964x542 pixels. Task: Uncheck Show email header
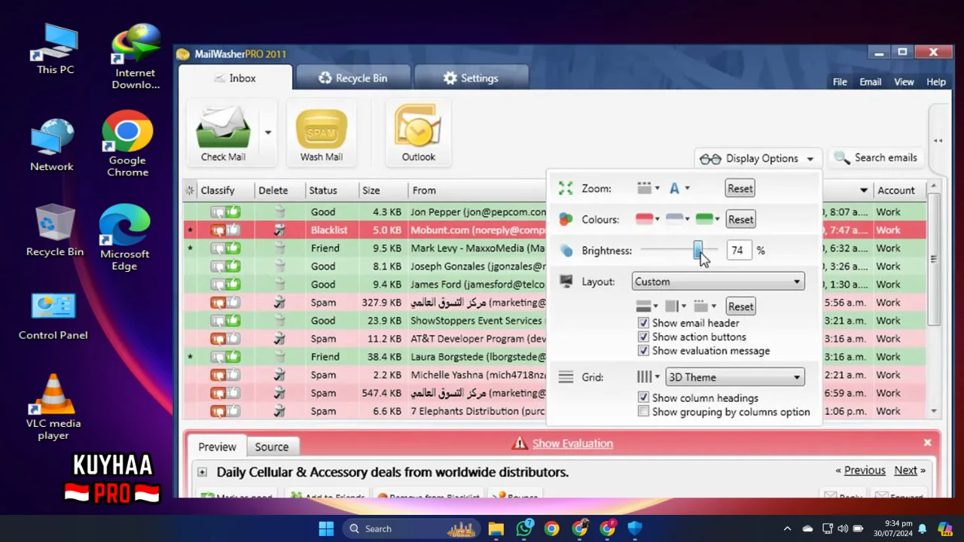(x=643, y=323)
